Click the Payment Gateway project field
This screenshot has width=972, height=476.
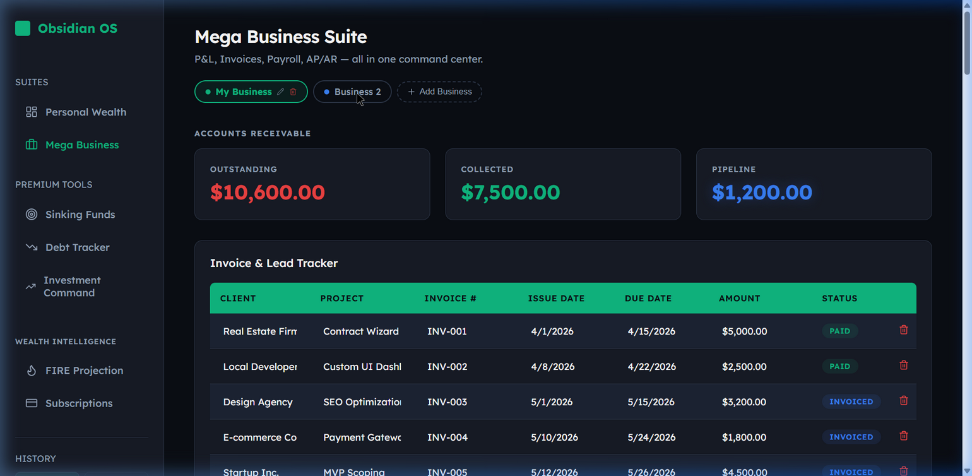362,437
